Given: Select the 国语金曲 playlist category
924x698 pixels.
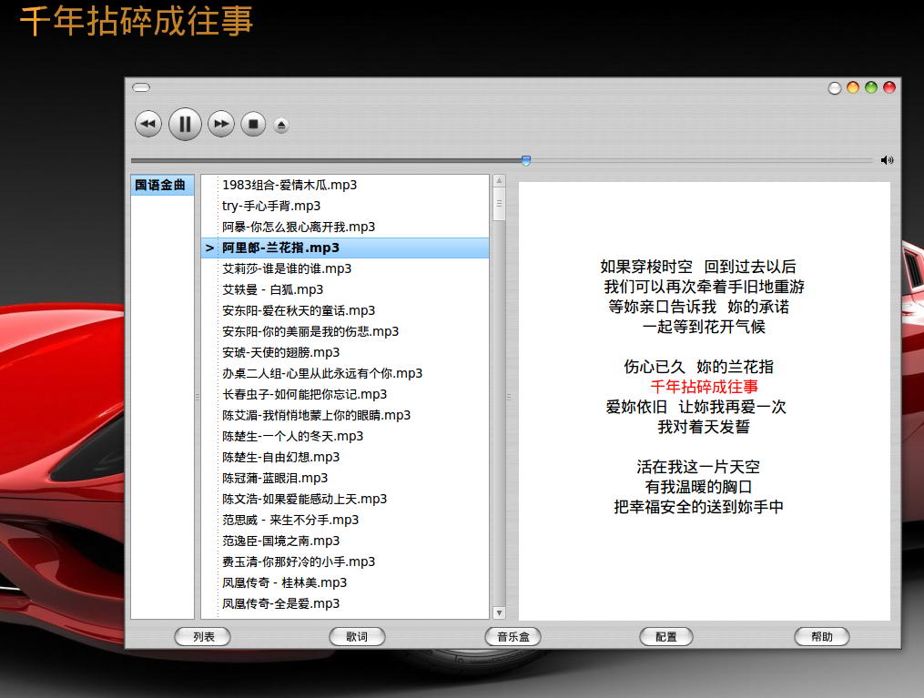Looking at the screenshot, I should tap(162, 185).
